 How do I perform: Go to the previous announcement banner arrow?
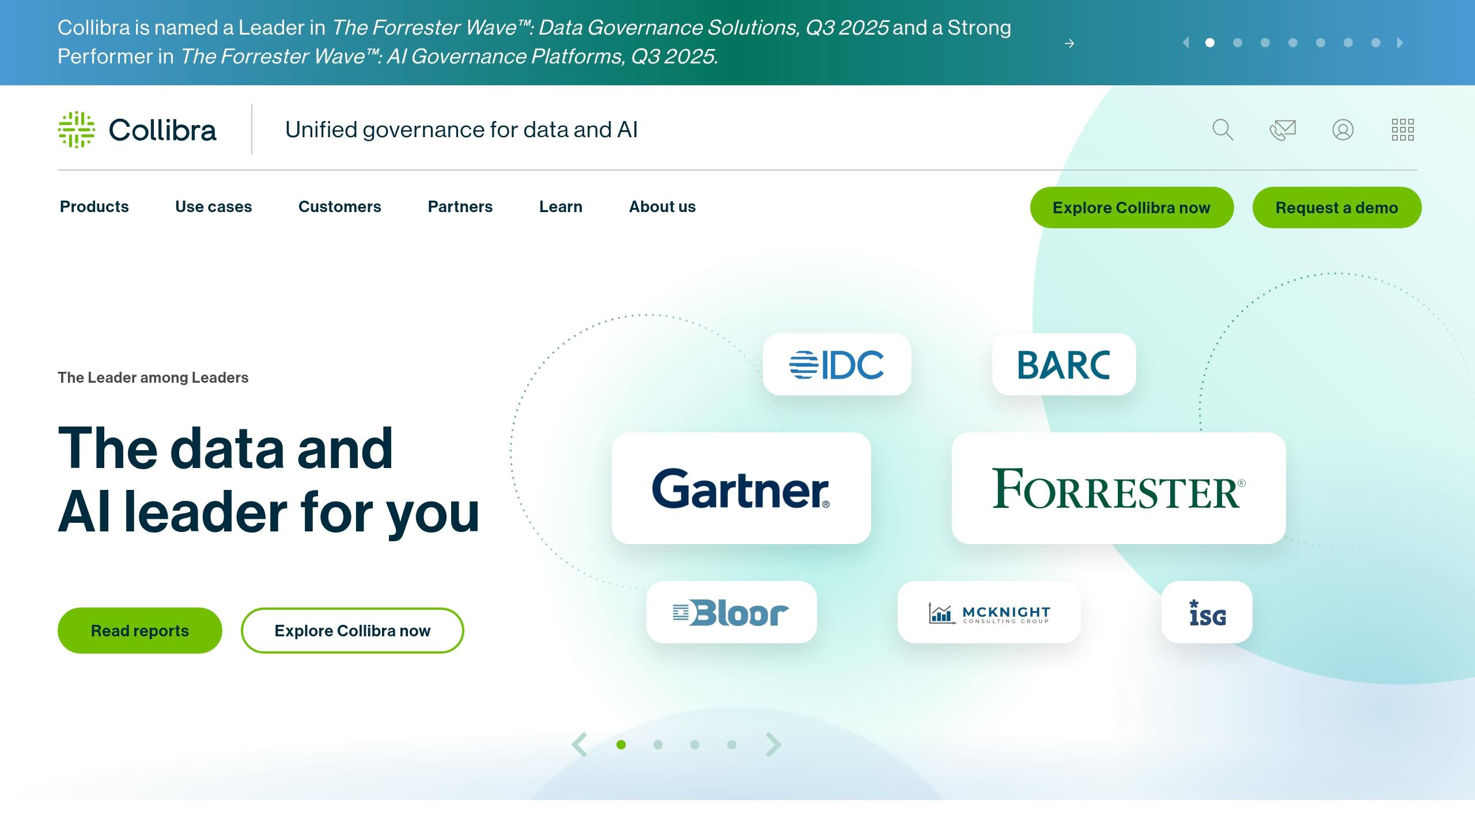[1186, 43]
